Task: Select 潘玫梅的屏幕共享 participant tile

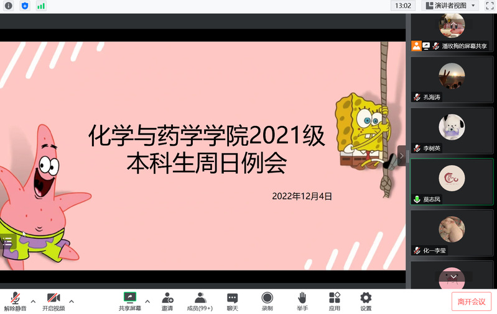Action: 452,32
